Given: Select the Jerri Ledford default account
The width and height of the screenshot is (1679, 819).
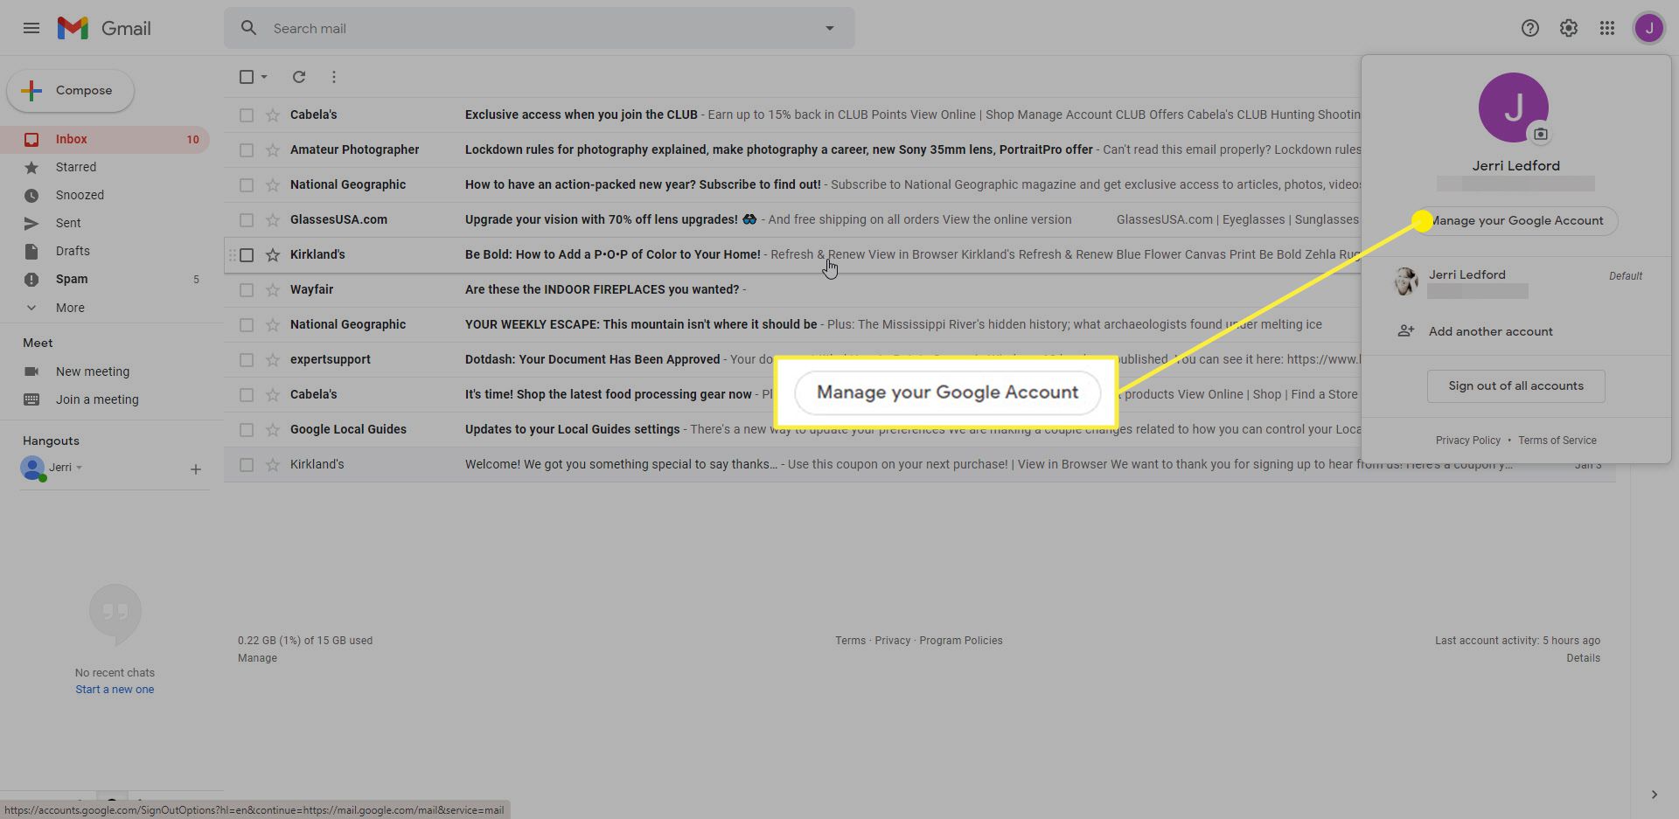Looking at the screenshot, I should pos(1516,282).
